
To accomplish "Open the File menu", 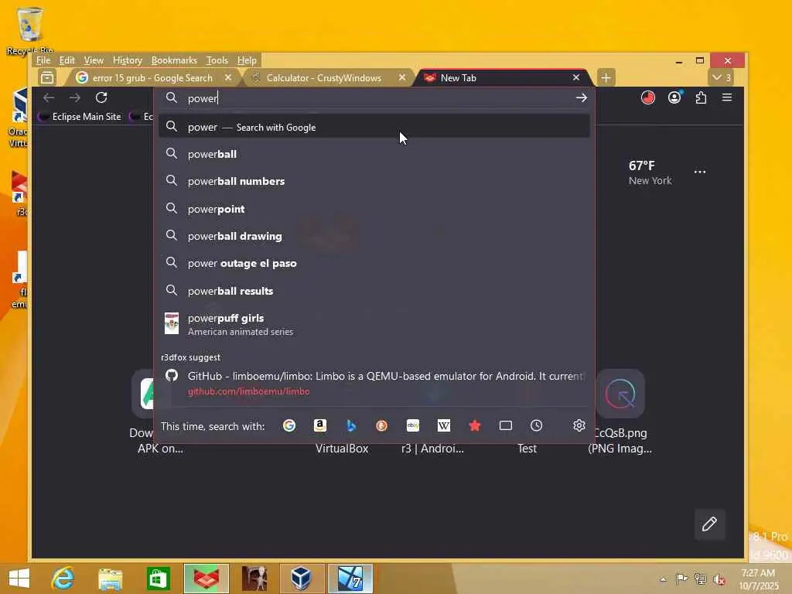I will (x=43, y=60).
